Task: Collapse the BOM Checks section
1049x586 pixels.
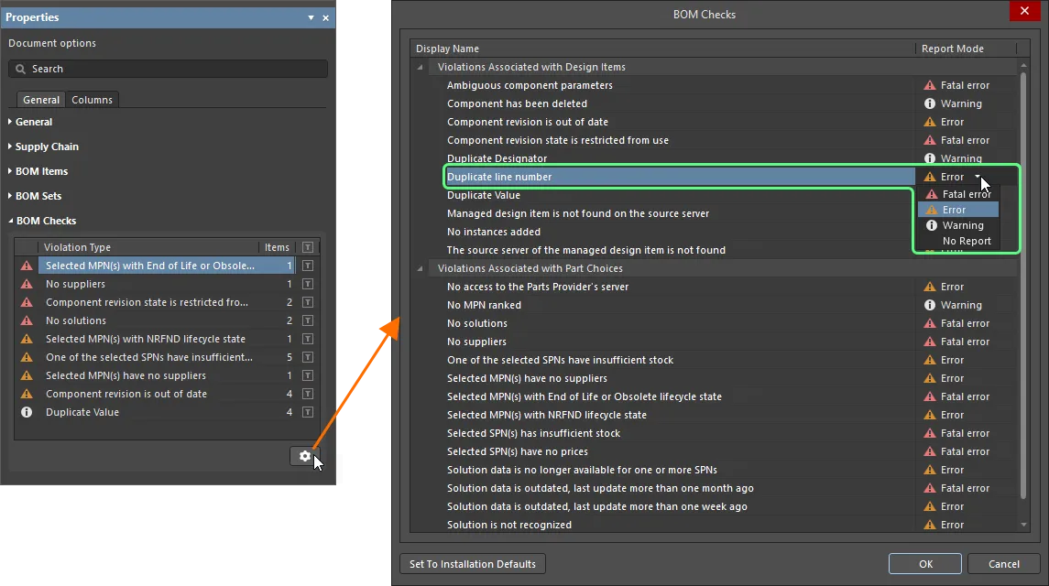Action: 11,221
